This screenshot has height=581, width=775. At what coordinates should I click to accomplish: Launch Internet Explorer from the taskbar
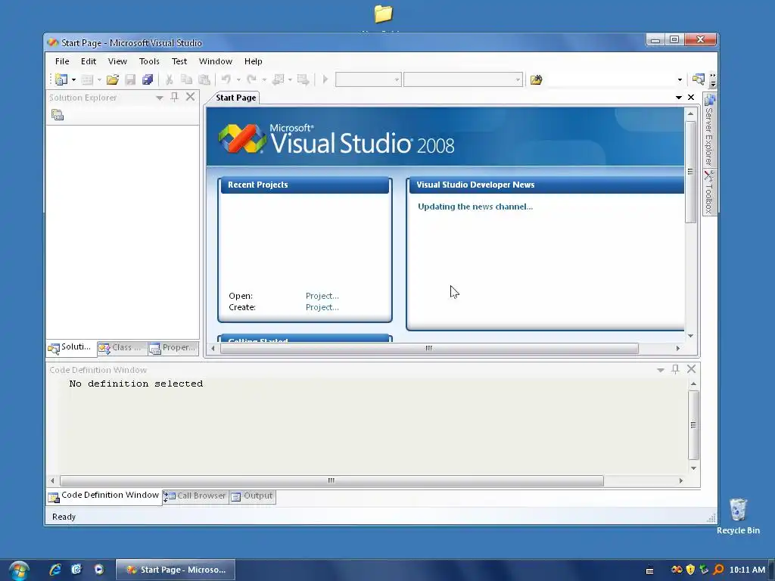point(54,570)
